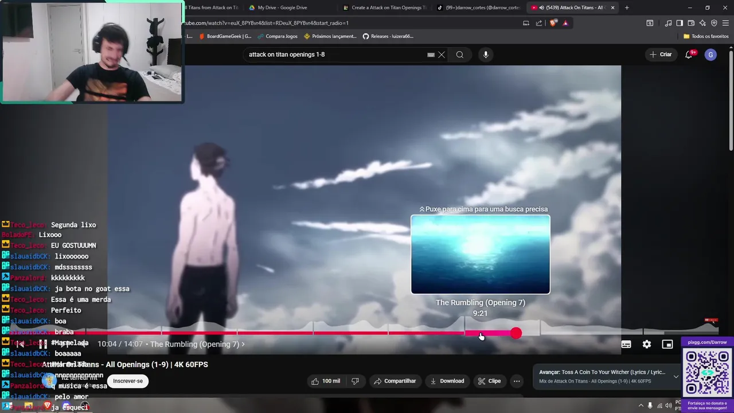Open Releases · luizera66 GitHub bookmark
This screenshot has width=734, height=413.
pyautogui.click(x=388, y=36)
